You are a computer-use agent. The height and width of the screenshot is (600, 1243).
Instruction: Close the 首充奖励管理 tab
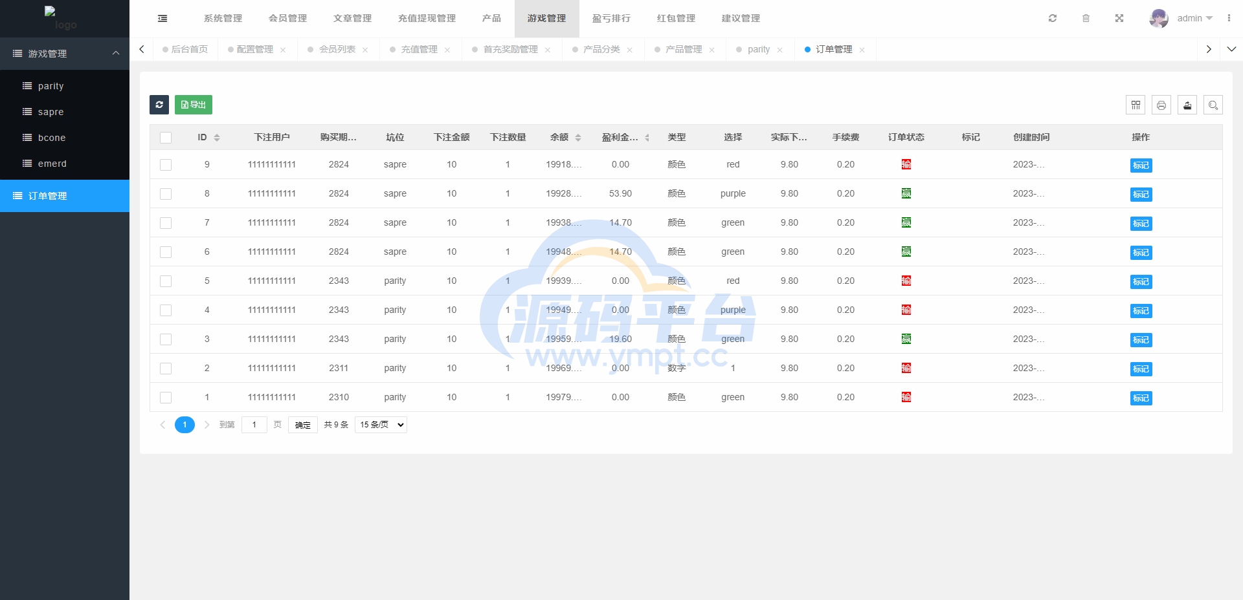click(x=548, y=50)
